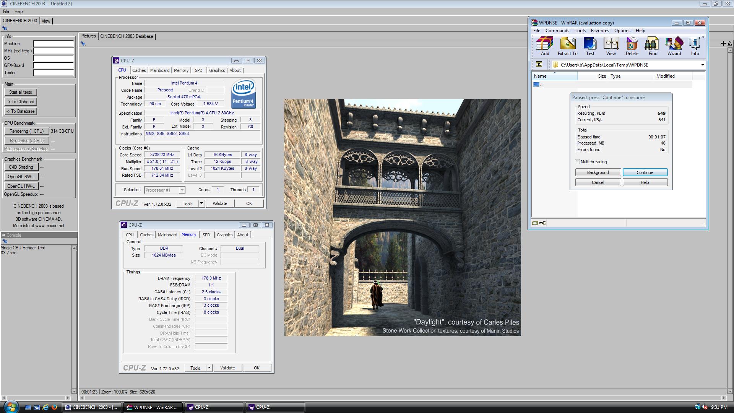Launch Internet Explorer from quick launch
Image resolution: width=734 pixels, height=413 pixels.
[x=45, y=407]
